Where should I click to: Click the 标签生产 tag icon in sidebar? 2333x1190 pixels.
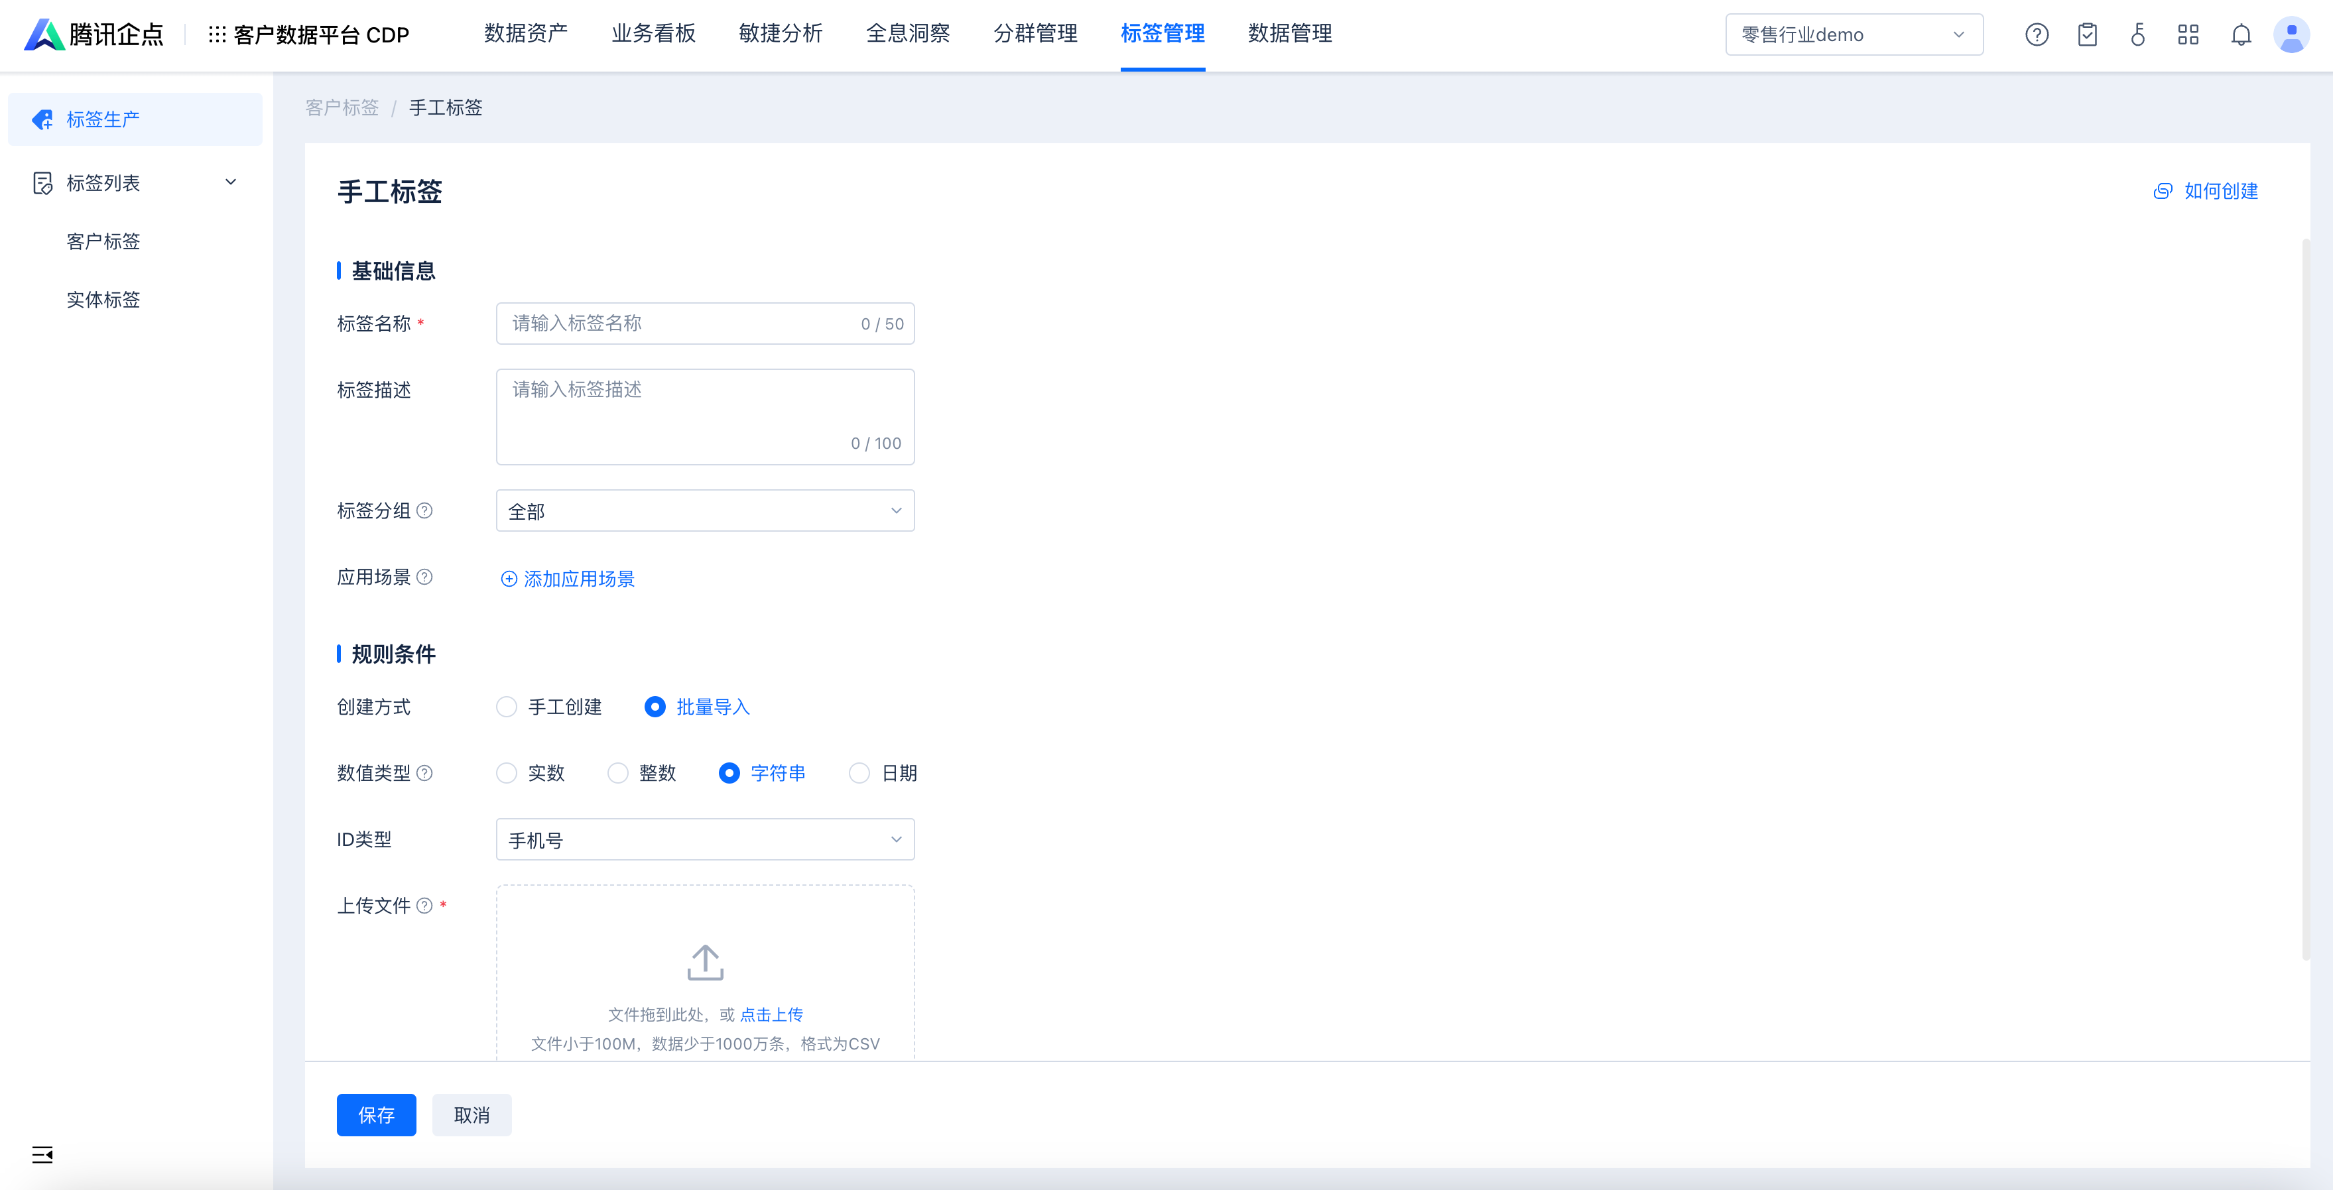tap(42, 119)
